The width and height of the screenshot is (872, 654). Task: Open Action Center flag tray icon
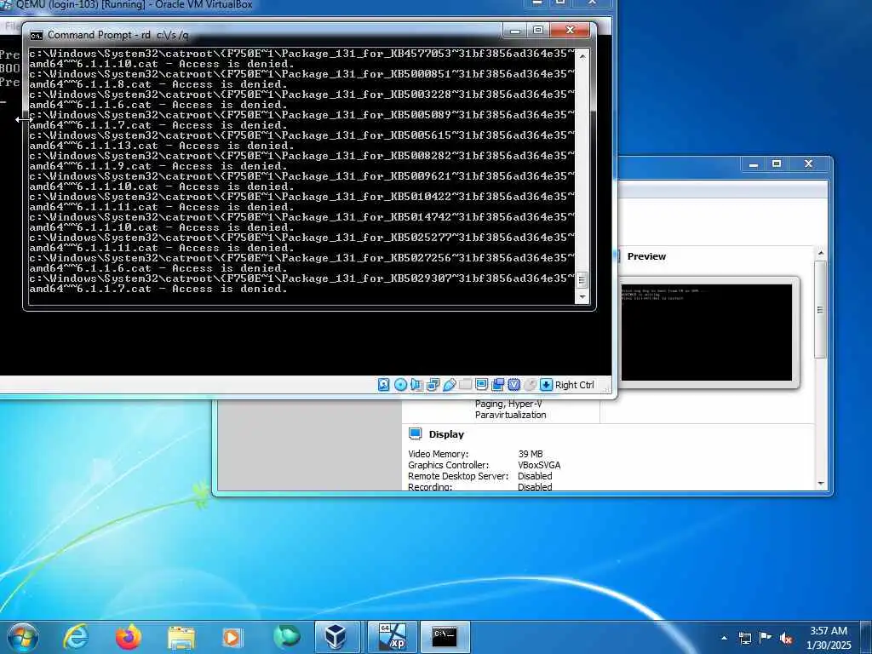coord(766,637)
